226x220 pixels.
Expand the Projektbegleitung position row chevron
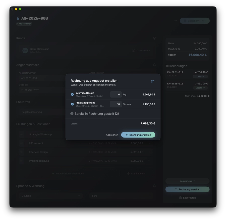point(149,161)
